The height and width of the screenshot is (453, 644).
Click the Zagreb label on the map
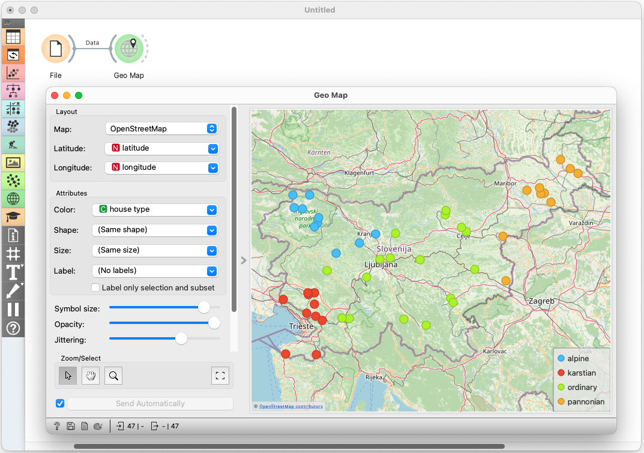[541, 301]
